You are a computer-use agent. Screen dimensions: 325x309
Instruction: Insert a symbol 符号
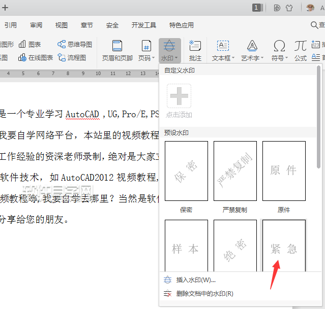tap(279, 51)
